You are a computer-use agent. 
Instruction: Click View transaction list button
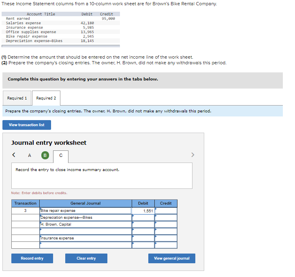27,125
